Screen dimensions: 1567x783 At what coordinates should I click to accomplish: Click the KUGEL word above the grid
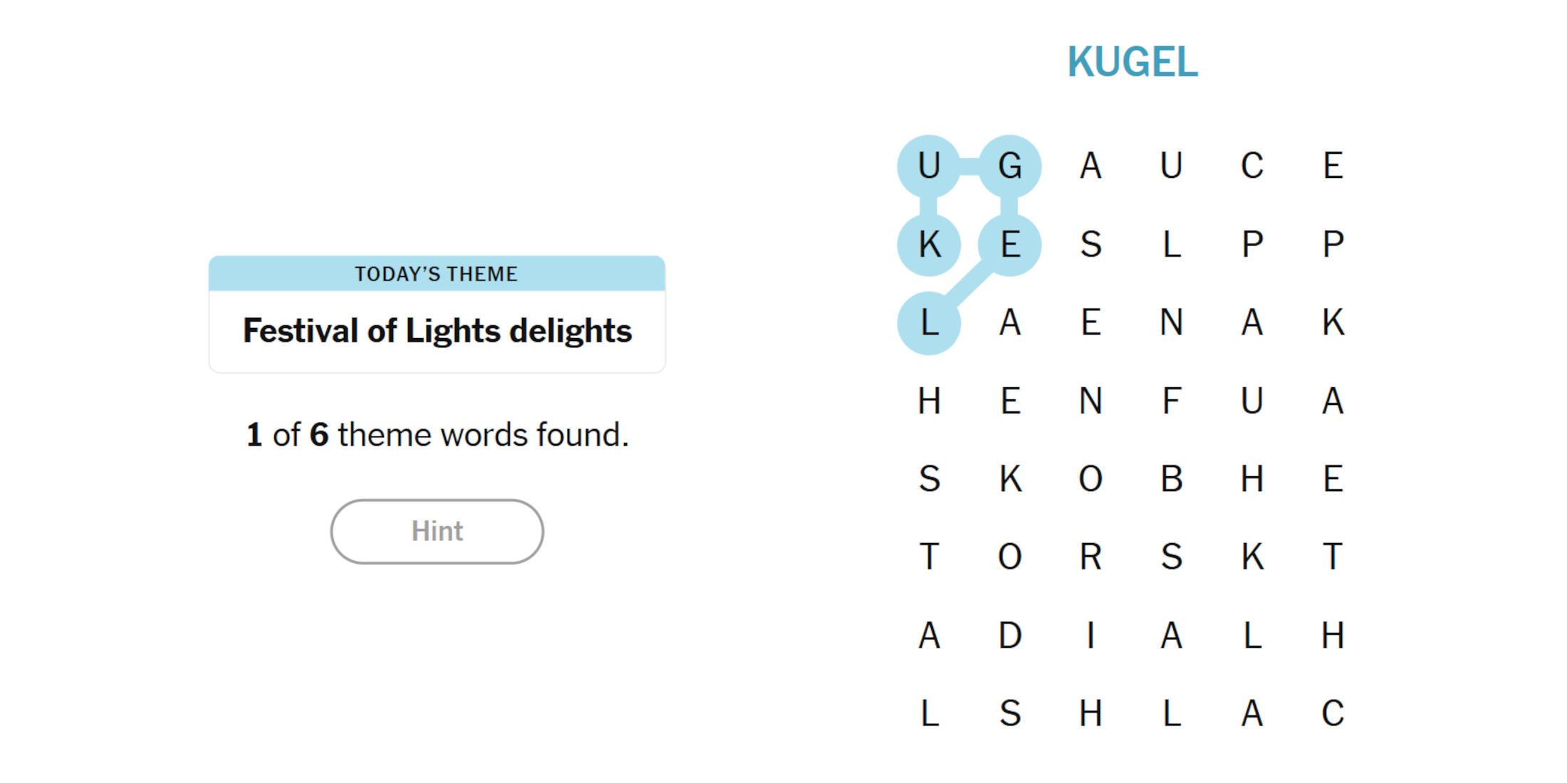tap(1133, 62)
